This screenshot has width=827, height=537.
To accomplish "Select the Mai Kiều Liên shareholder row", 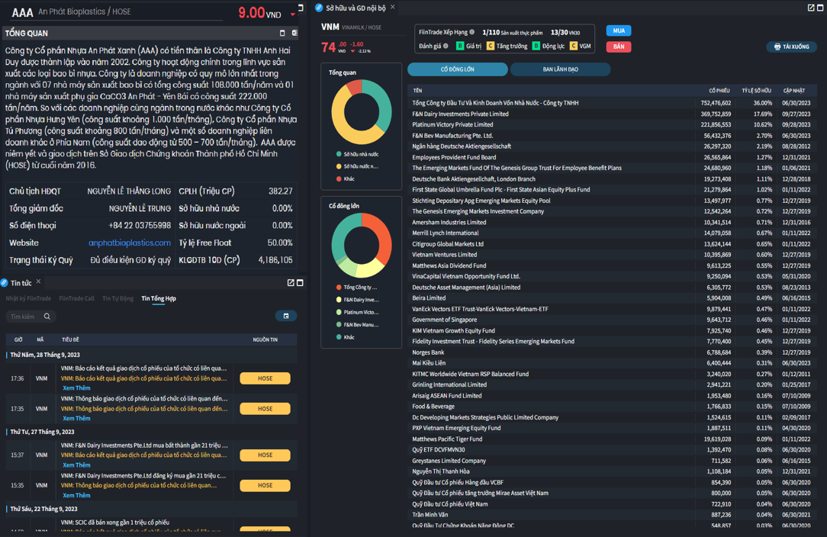I will (x=612, y=363).
